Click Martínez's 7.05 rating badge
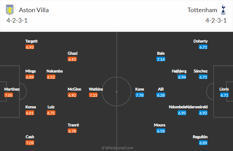Viewport: 233px width, 151px height. [x=8, y=95]
